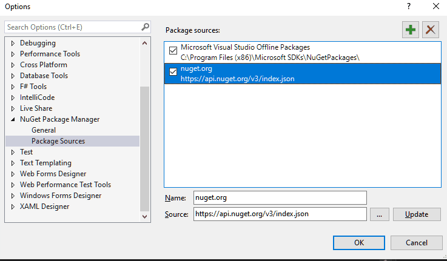The height and width of the screenshot is (261, 447).
Task: Uncheck Microsoft Visual Studio Offline Packages source
Action: (x=173, y=51)
